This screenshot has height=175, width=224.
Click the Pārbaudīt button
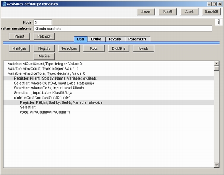coord(44,36)
